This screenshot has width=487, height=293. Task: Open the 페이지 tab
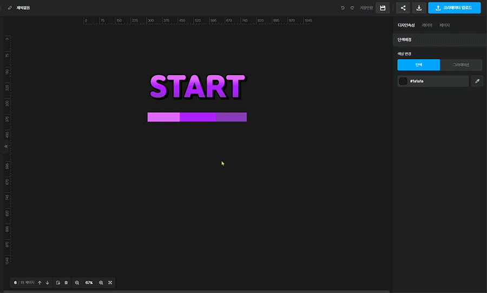[444, 25]
